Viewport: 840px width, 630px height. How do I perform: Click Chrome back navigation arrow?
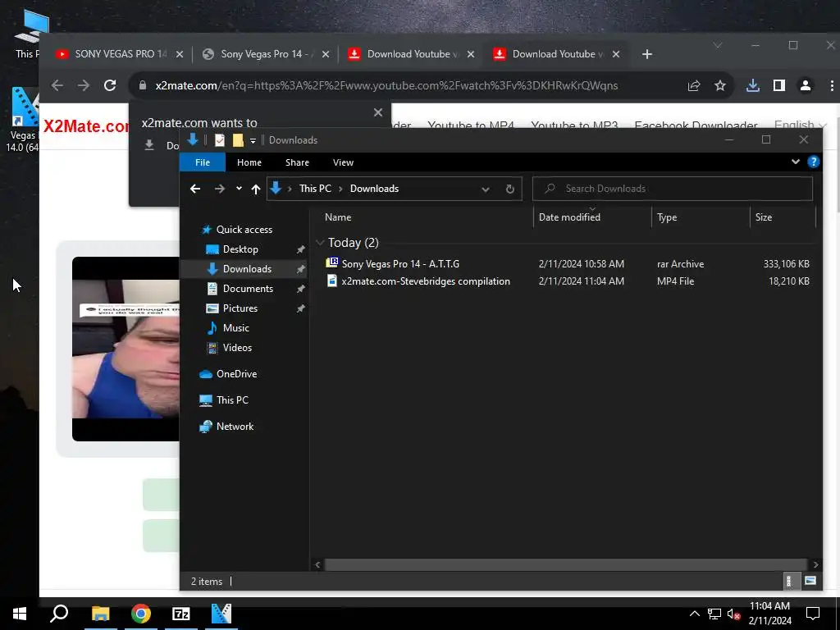[57, 85]
